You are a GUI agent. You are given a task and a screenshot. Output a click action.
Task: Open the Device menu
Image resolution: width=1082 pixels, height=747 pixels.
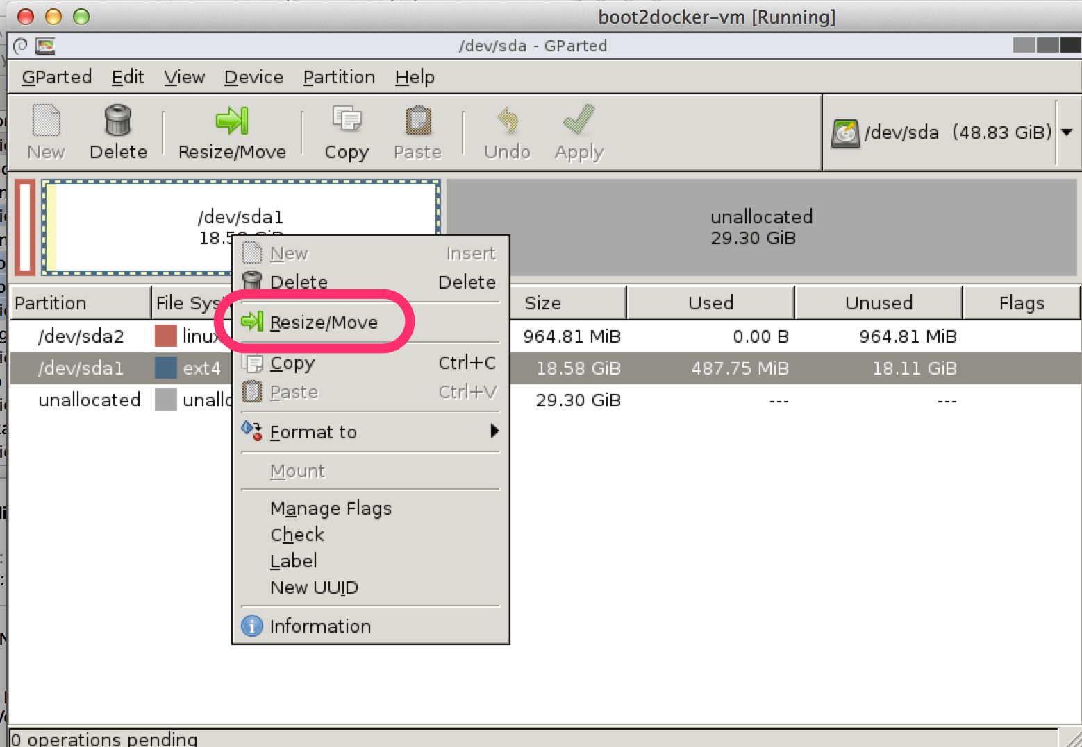click(x=253, y=77)
